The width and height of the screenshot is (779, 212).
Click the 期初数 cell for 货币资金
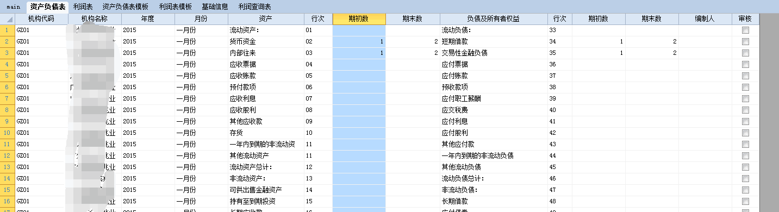(359, 42)
